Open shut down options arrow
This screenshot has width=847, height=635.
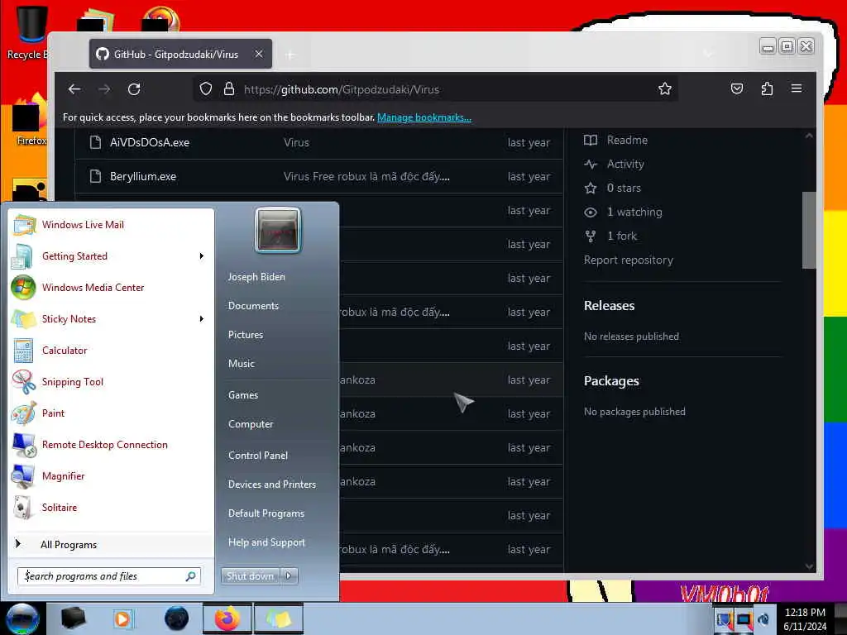coord(289,576)
